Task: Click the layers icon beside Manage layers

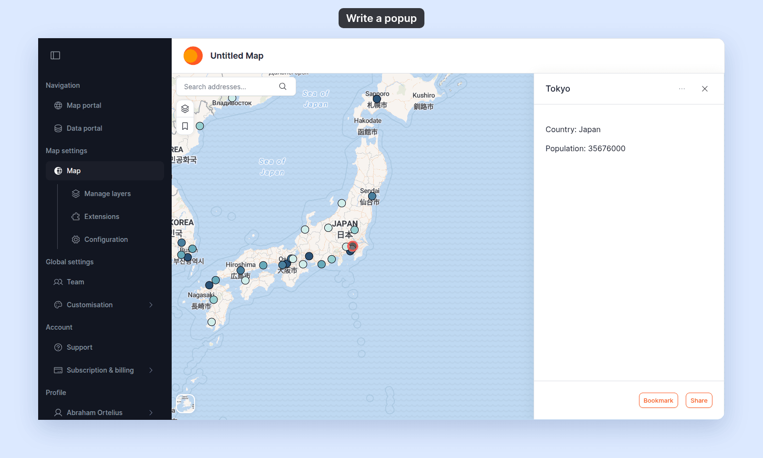Action: point(76,194)
